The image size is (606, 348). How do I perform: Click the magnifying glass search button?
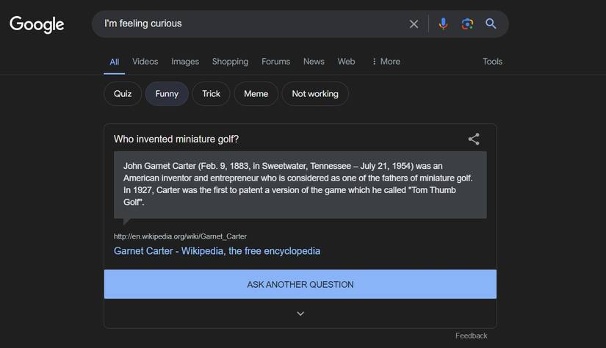(491, 24)
